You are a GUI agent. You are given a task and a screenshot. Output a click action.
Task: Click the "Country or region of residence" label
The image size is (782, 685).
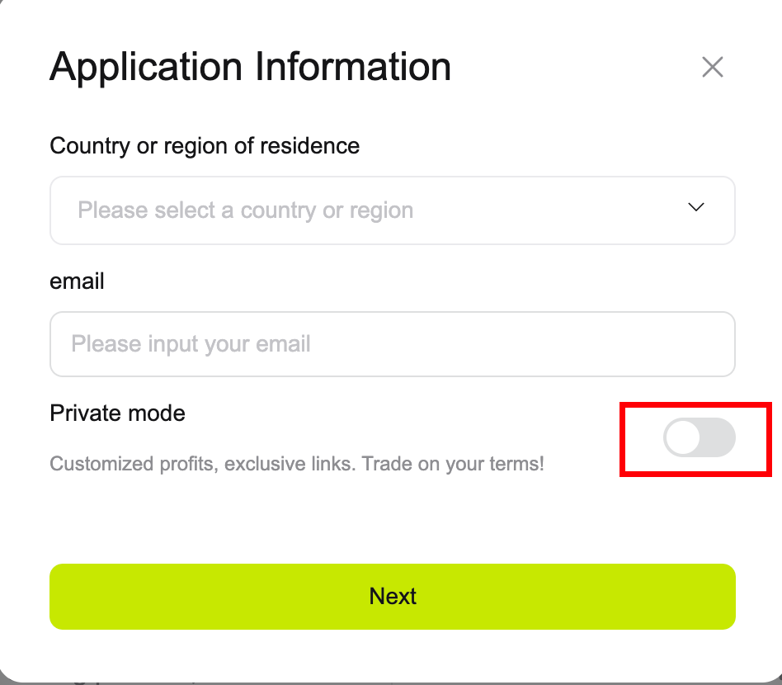(205, 146)
